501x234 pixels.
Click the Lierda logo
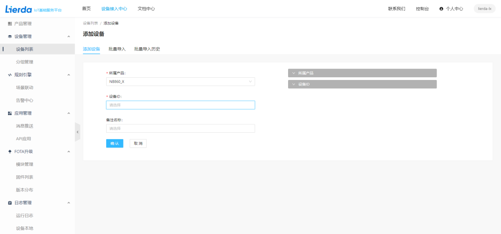18,9
